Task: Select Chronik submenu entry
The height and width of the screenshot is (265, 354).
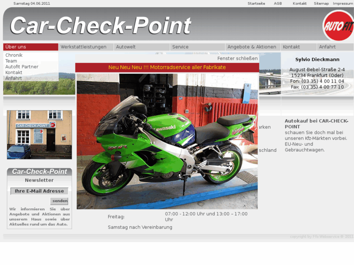Action: 14,55
